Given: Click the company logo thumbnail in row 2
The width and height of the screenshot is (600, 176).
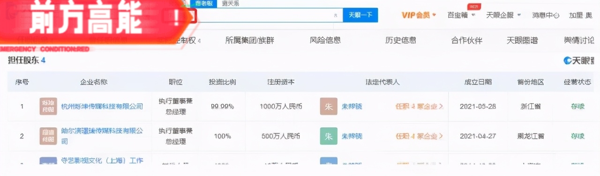Looking at the screenshot, I should point(48,136).
